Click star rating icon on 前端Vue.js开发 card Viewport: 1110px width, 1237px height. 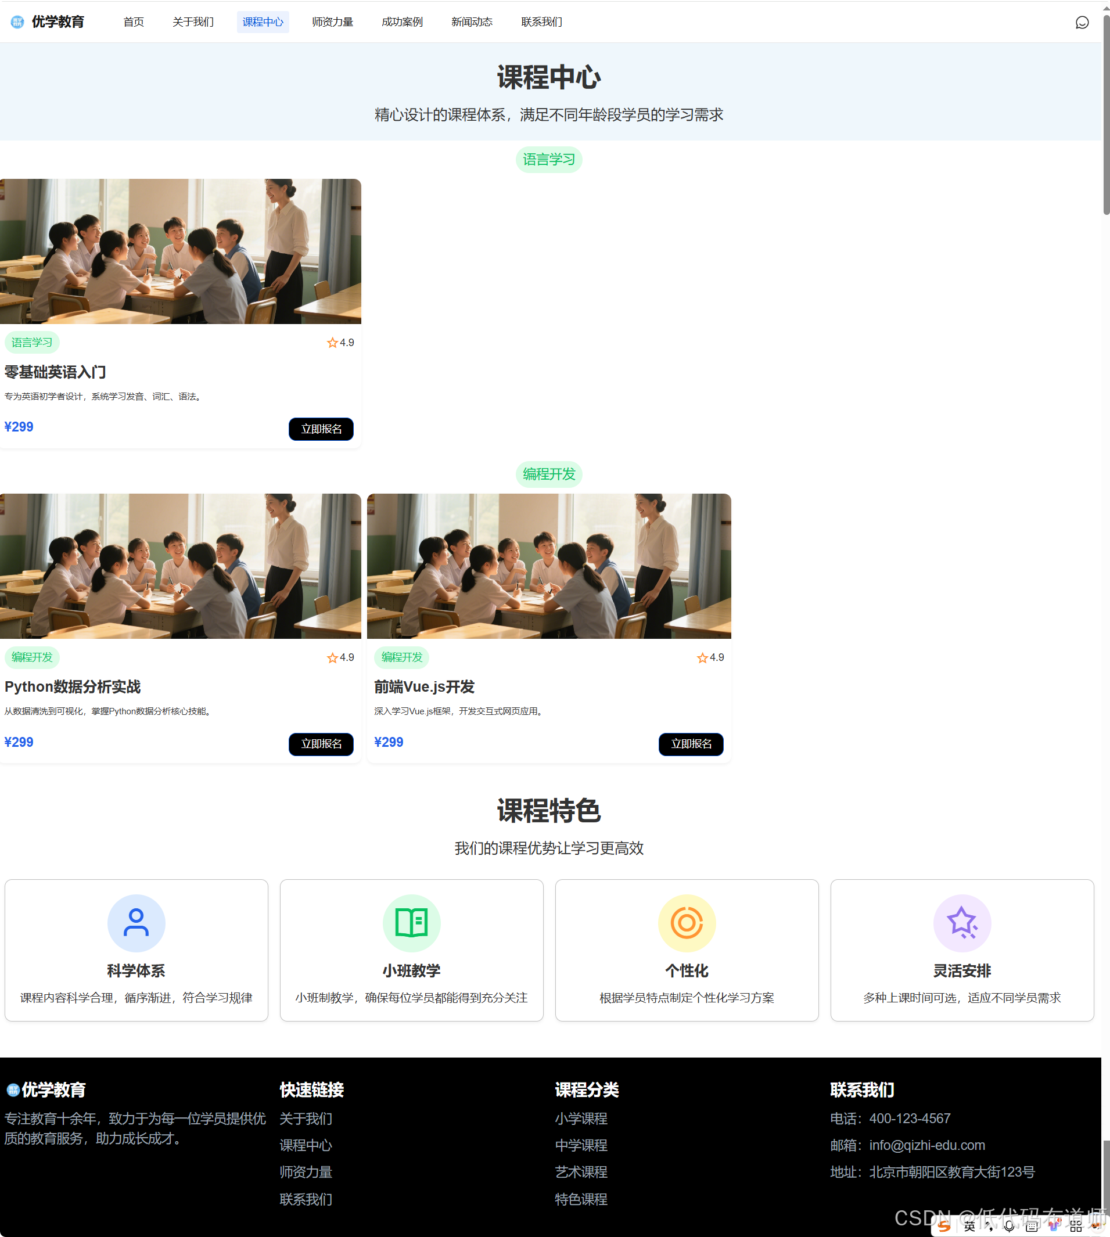coord(702,657)
